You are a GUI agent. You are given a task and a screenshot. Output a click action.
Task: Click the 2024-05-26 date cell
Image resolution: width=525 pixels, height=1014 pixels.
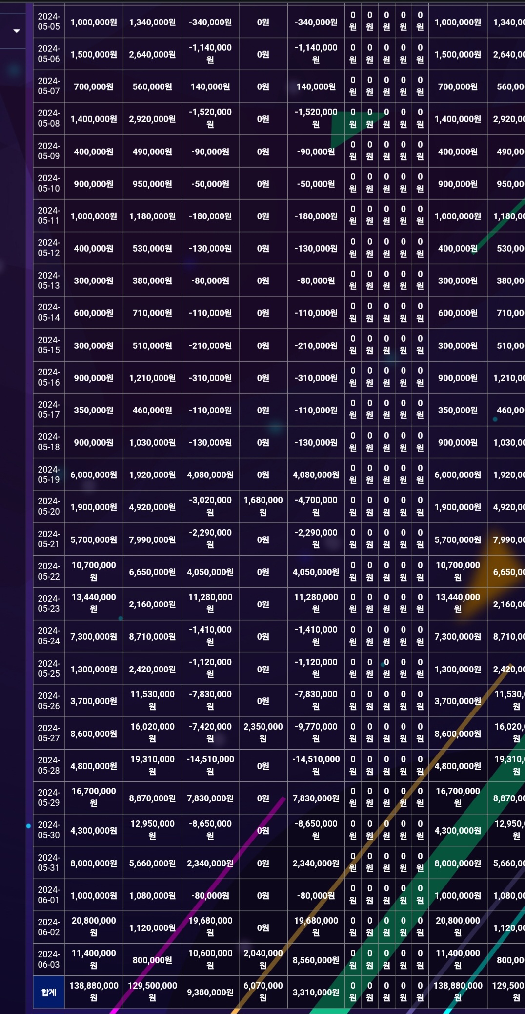click(x=49, y=701)
